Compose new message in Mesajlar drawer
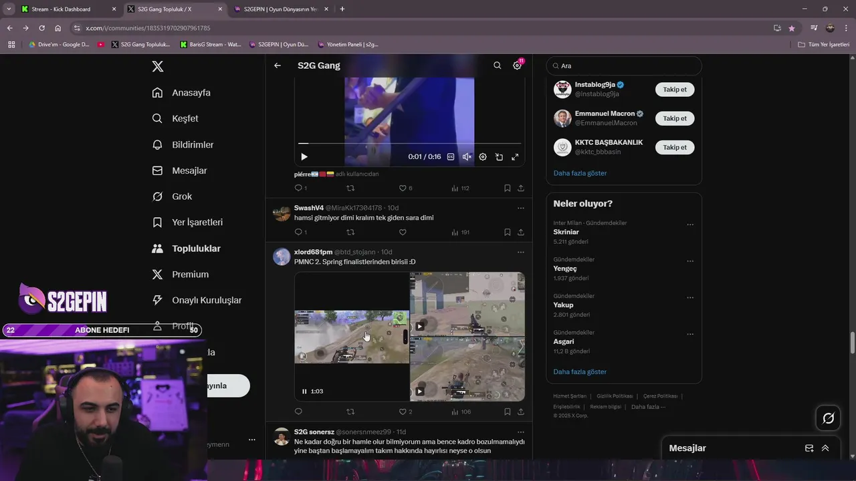 (x=809, y=448)
